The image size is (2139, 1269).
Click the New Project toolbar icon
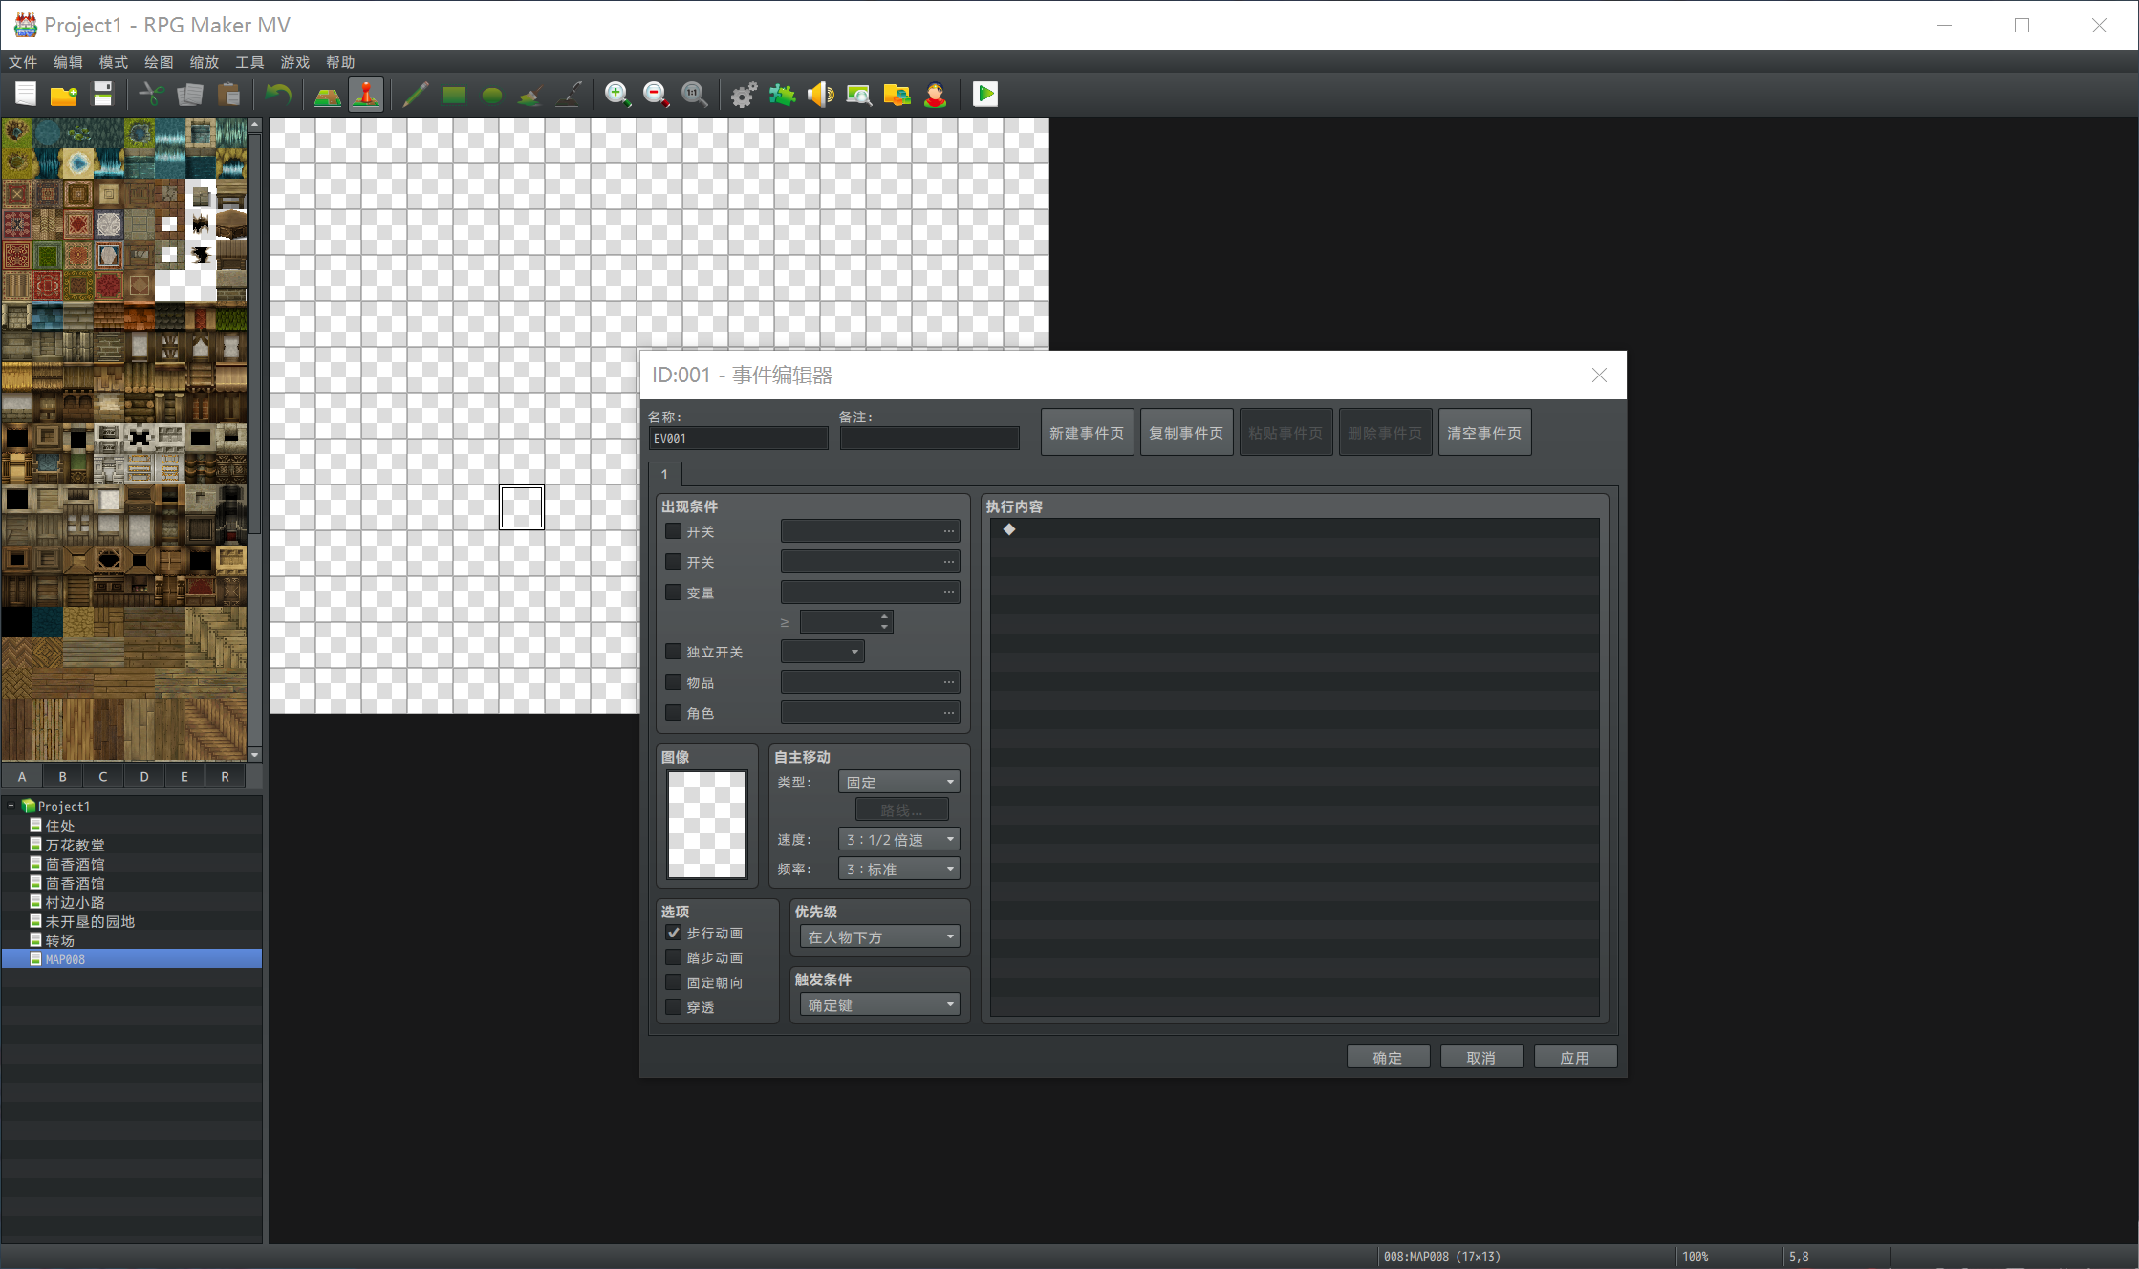26,95
